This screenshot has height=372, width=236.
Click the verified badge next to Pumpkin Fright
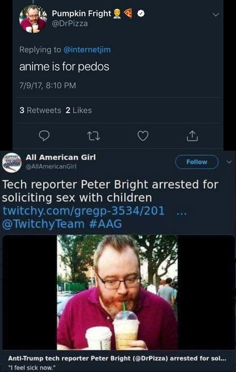(x=141, y=14)
